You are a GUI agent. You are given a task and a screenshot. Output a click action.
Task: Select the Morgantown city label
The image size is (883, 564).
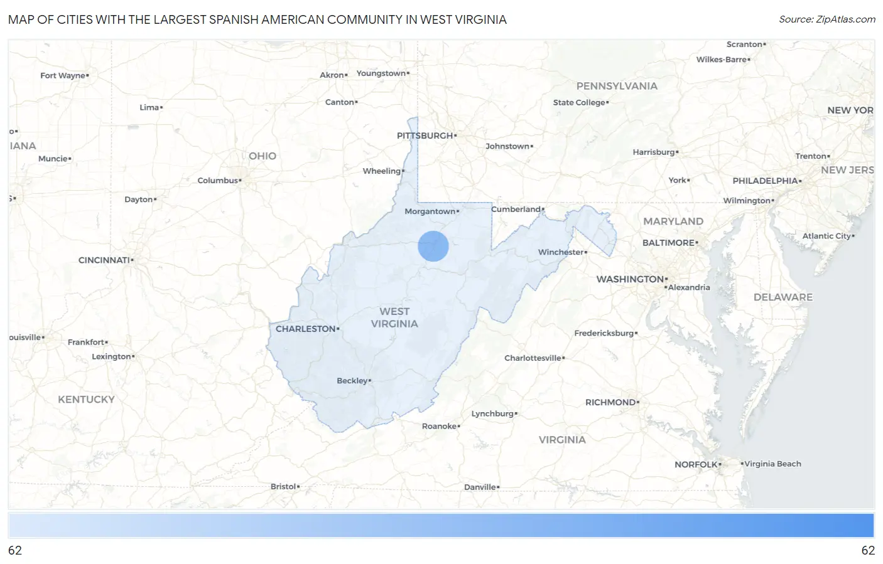pos(430,211)
